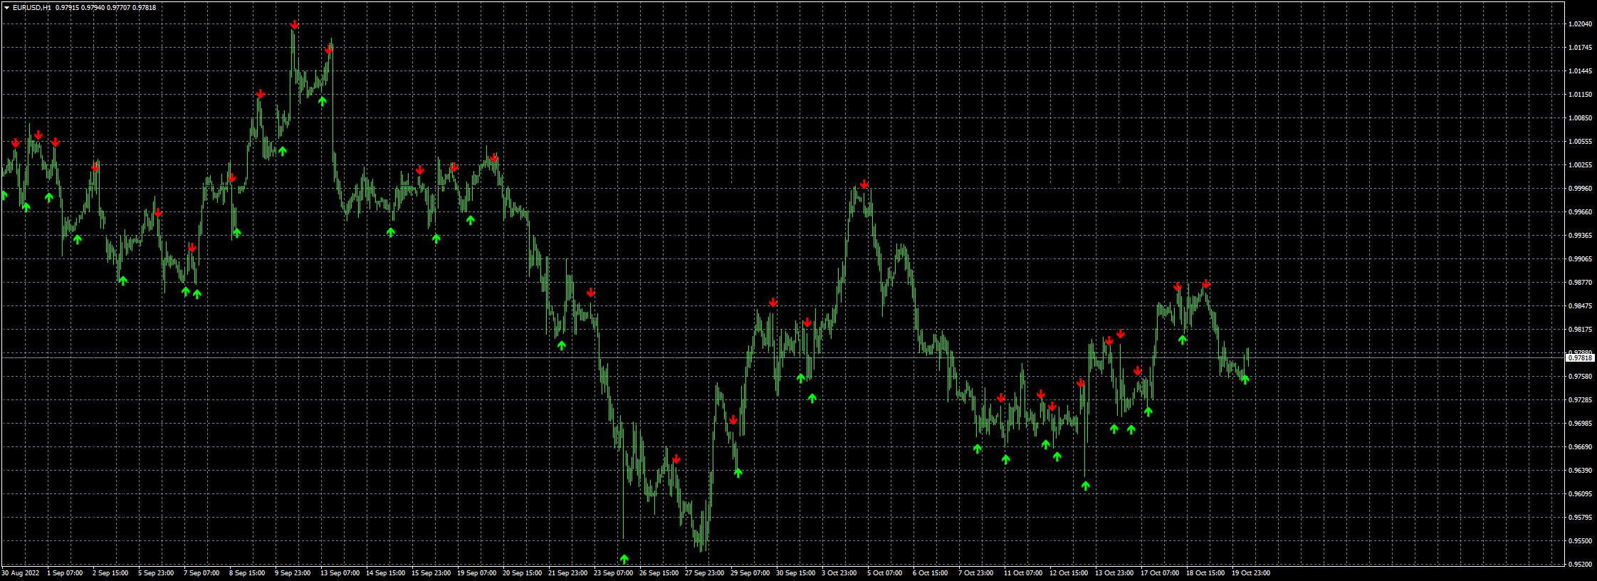Click the red arrow atop the 5 Oct peak
This screenshot has height=581, width=1597.
[x=864, y=184]
